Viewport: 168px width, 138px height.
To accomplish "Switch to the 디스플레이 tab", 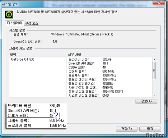I will 14,23.
